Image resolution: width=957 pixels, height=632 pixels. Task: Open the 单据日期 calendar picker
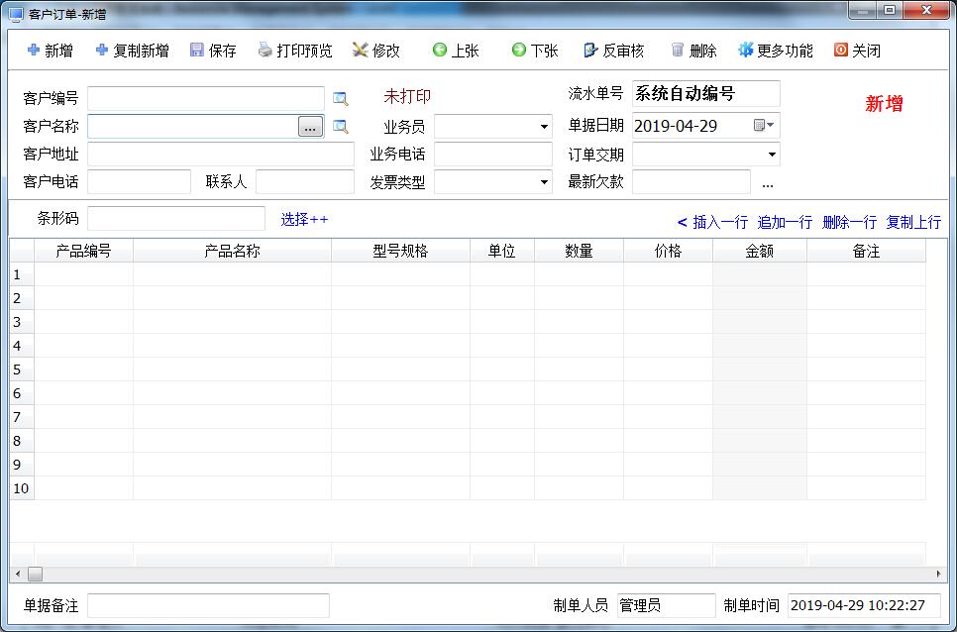[764, 126]
